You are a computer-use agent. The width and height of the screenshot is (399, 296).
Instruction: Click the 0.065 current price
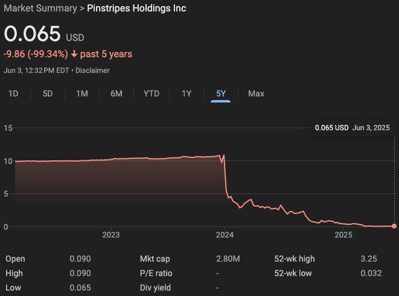tap(32, 34)
